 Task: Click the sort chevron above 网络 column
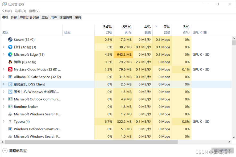coord(156,26)
